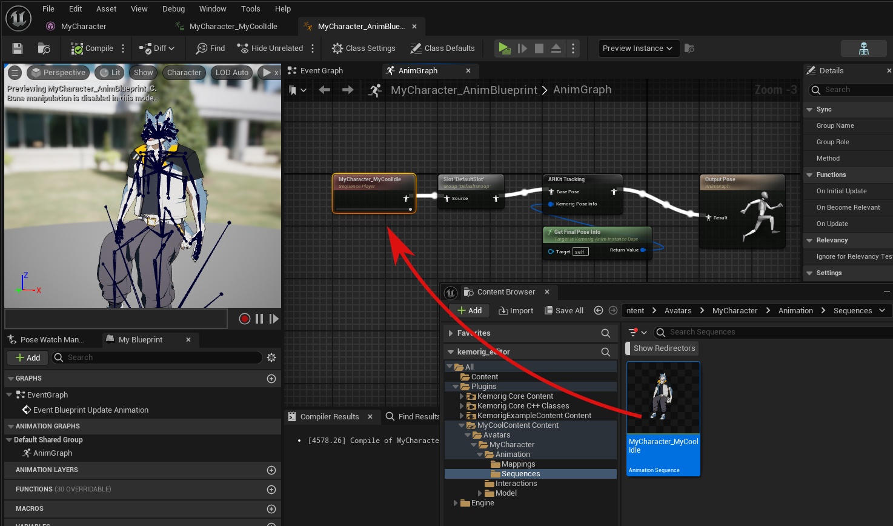Navigate back in the AnimGraph history

click(325, 90)
